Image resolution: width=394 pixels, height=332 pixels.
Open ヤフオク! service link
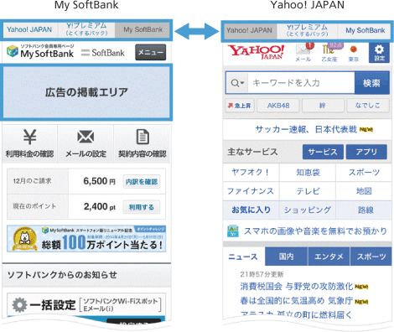coord(251,173)
